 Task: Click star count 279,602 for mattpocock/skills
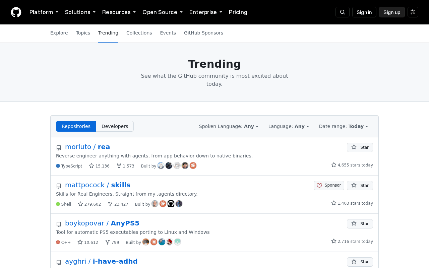(89, 204)
